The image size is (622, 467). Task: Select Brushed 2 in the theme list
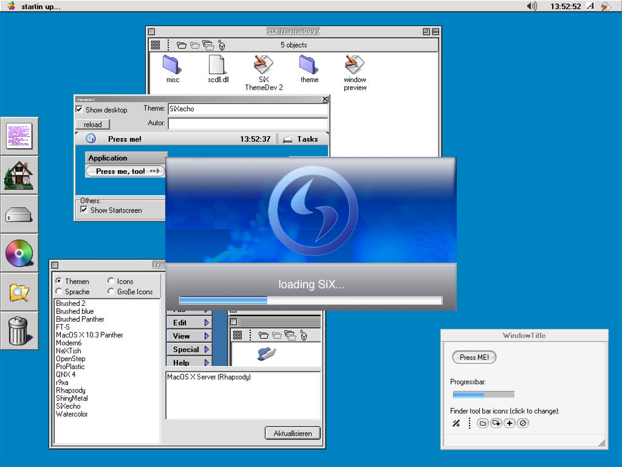(x=70, y=303)
